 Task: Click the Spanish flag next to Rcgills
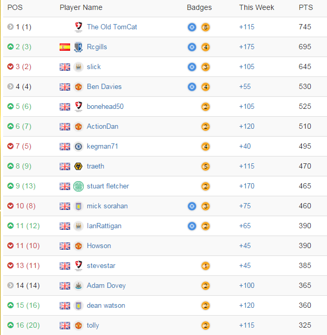(x=65, y=47)
